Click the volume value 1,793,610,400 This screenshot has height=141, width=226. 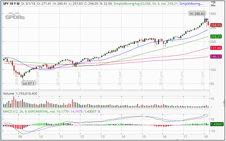click(x=27, y=94)
